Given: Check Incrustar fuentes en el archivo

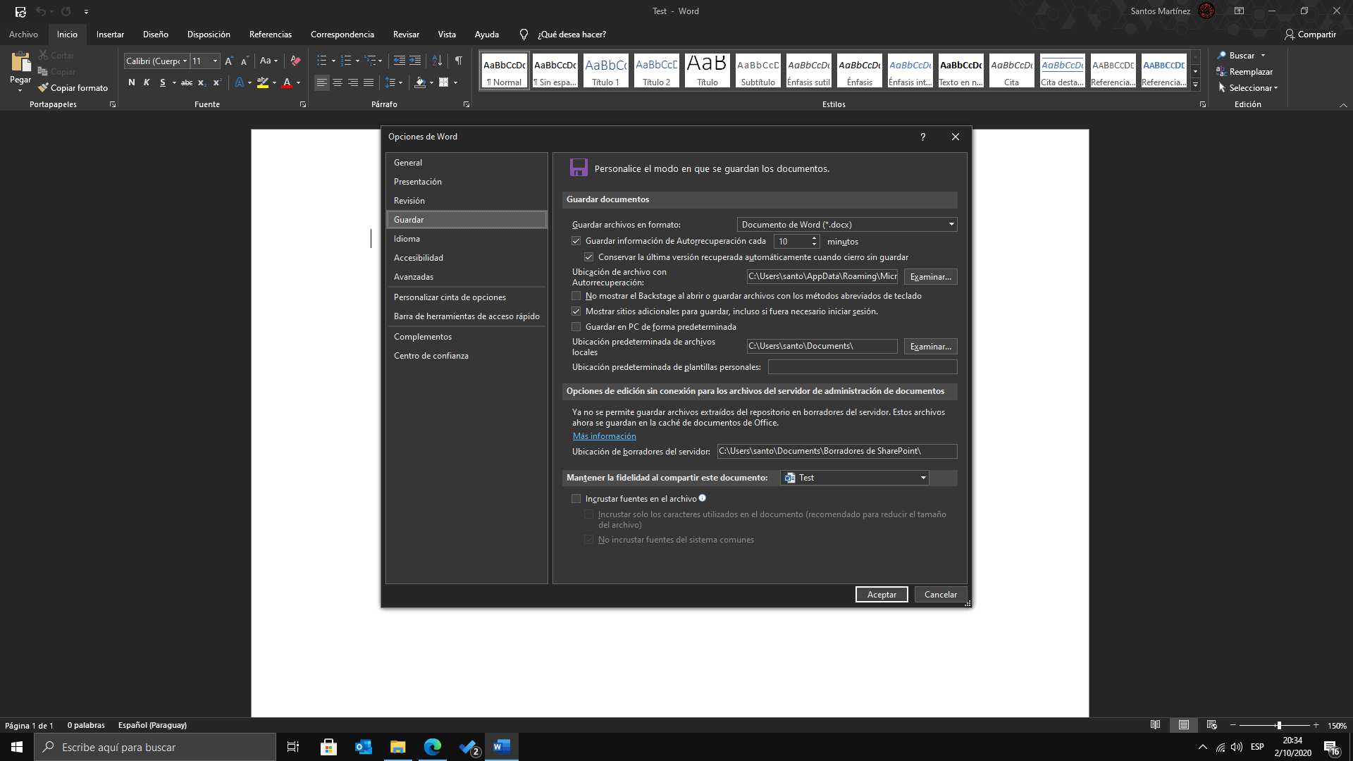Looking at the screenshot, I should click(x=576, y=499).
